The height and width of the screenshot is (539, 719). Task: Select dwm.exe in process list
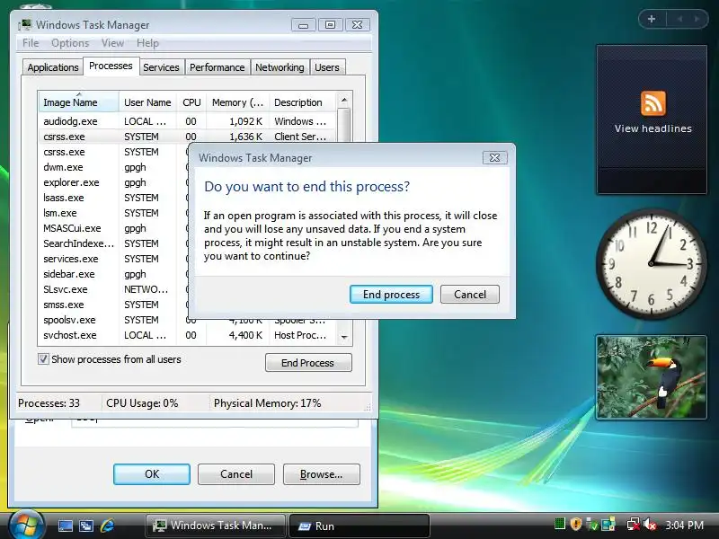pyautogui.click(x=113, y=167)
